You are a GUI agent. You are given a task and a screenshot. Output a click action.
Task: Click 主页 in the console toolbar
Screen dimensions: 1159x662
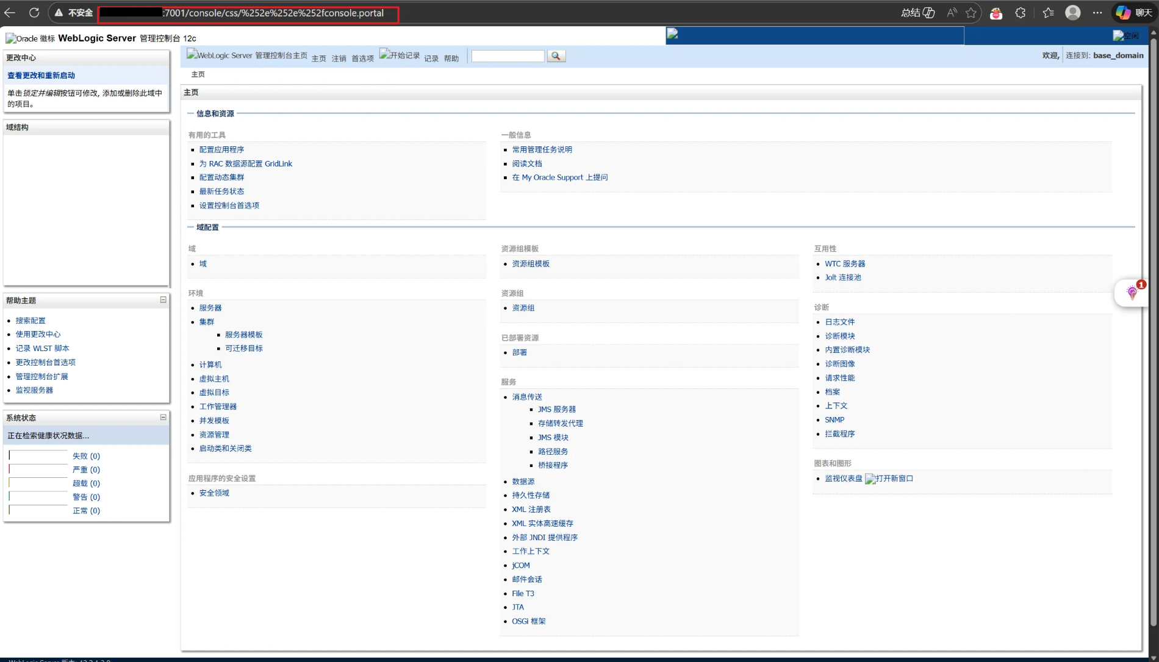[319, 59]
